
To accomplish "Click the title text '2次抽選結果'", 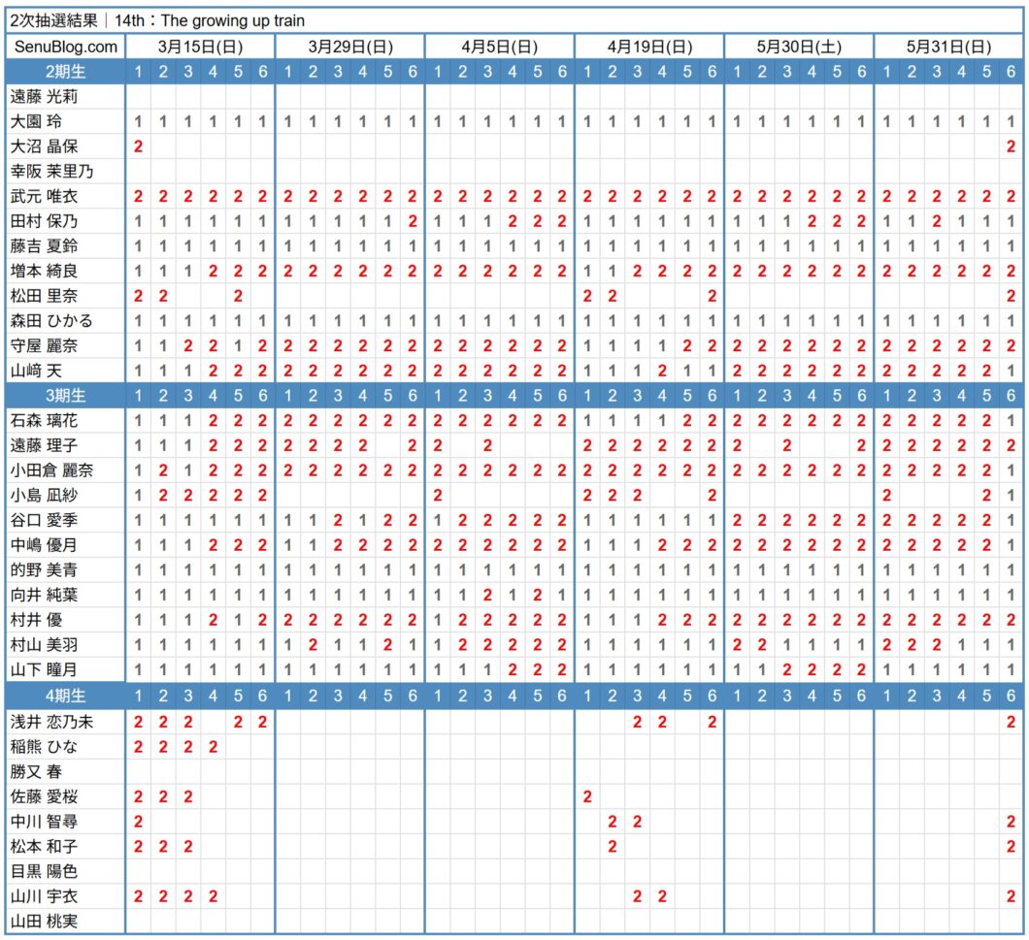I will click(x=52, y=19).
